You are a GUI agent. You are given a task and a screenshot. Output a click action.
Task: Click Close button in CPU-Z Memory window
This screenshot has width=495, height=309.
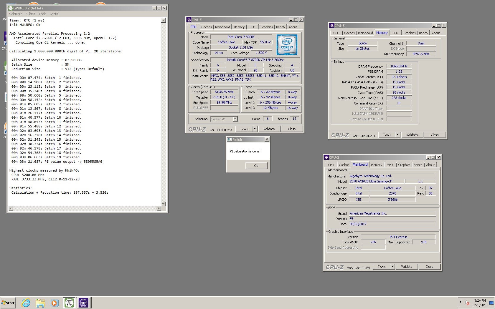(435, 135)
